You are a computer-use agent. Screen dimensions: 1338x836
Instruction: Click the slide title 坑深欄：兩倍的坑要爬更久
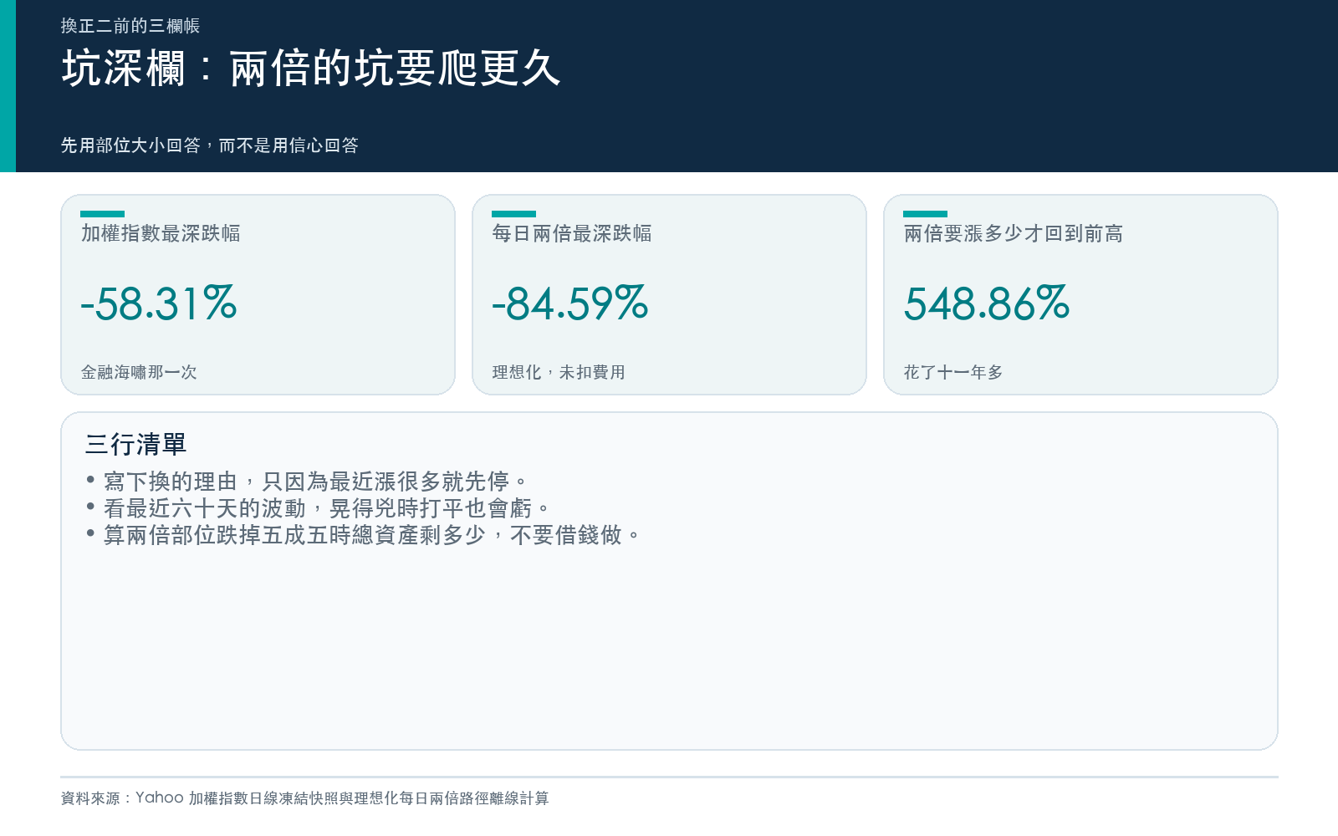[311, 68]
